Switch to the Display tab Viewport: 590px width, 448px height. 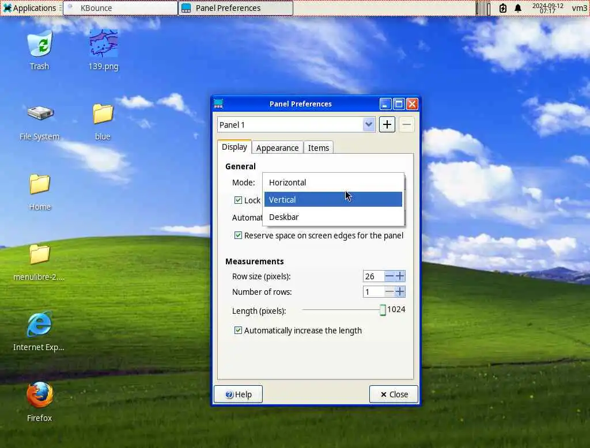coord(235,147)
